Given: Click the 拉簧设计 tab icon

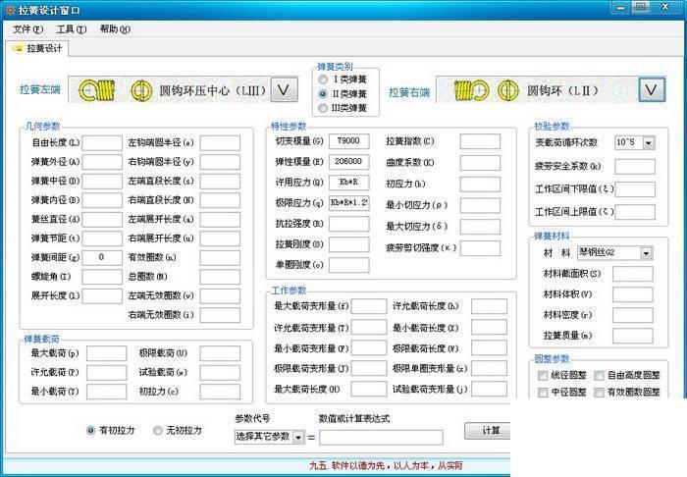Looking at the screenshot, I should [19, 48].
